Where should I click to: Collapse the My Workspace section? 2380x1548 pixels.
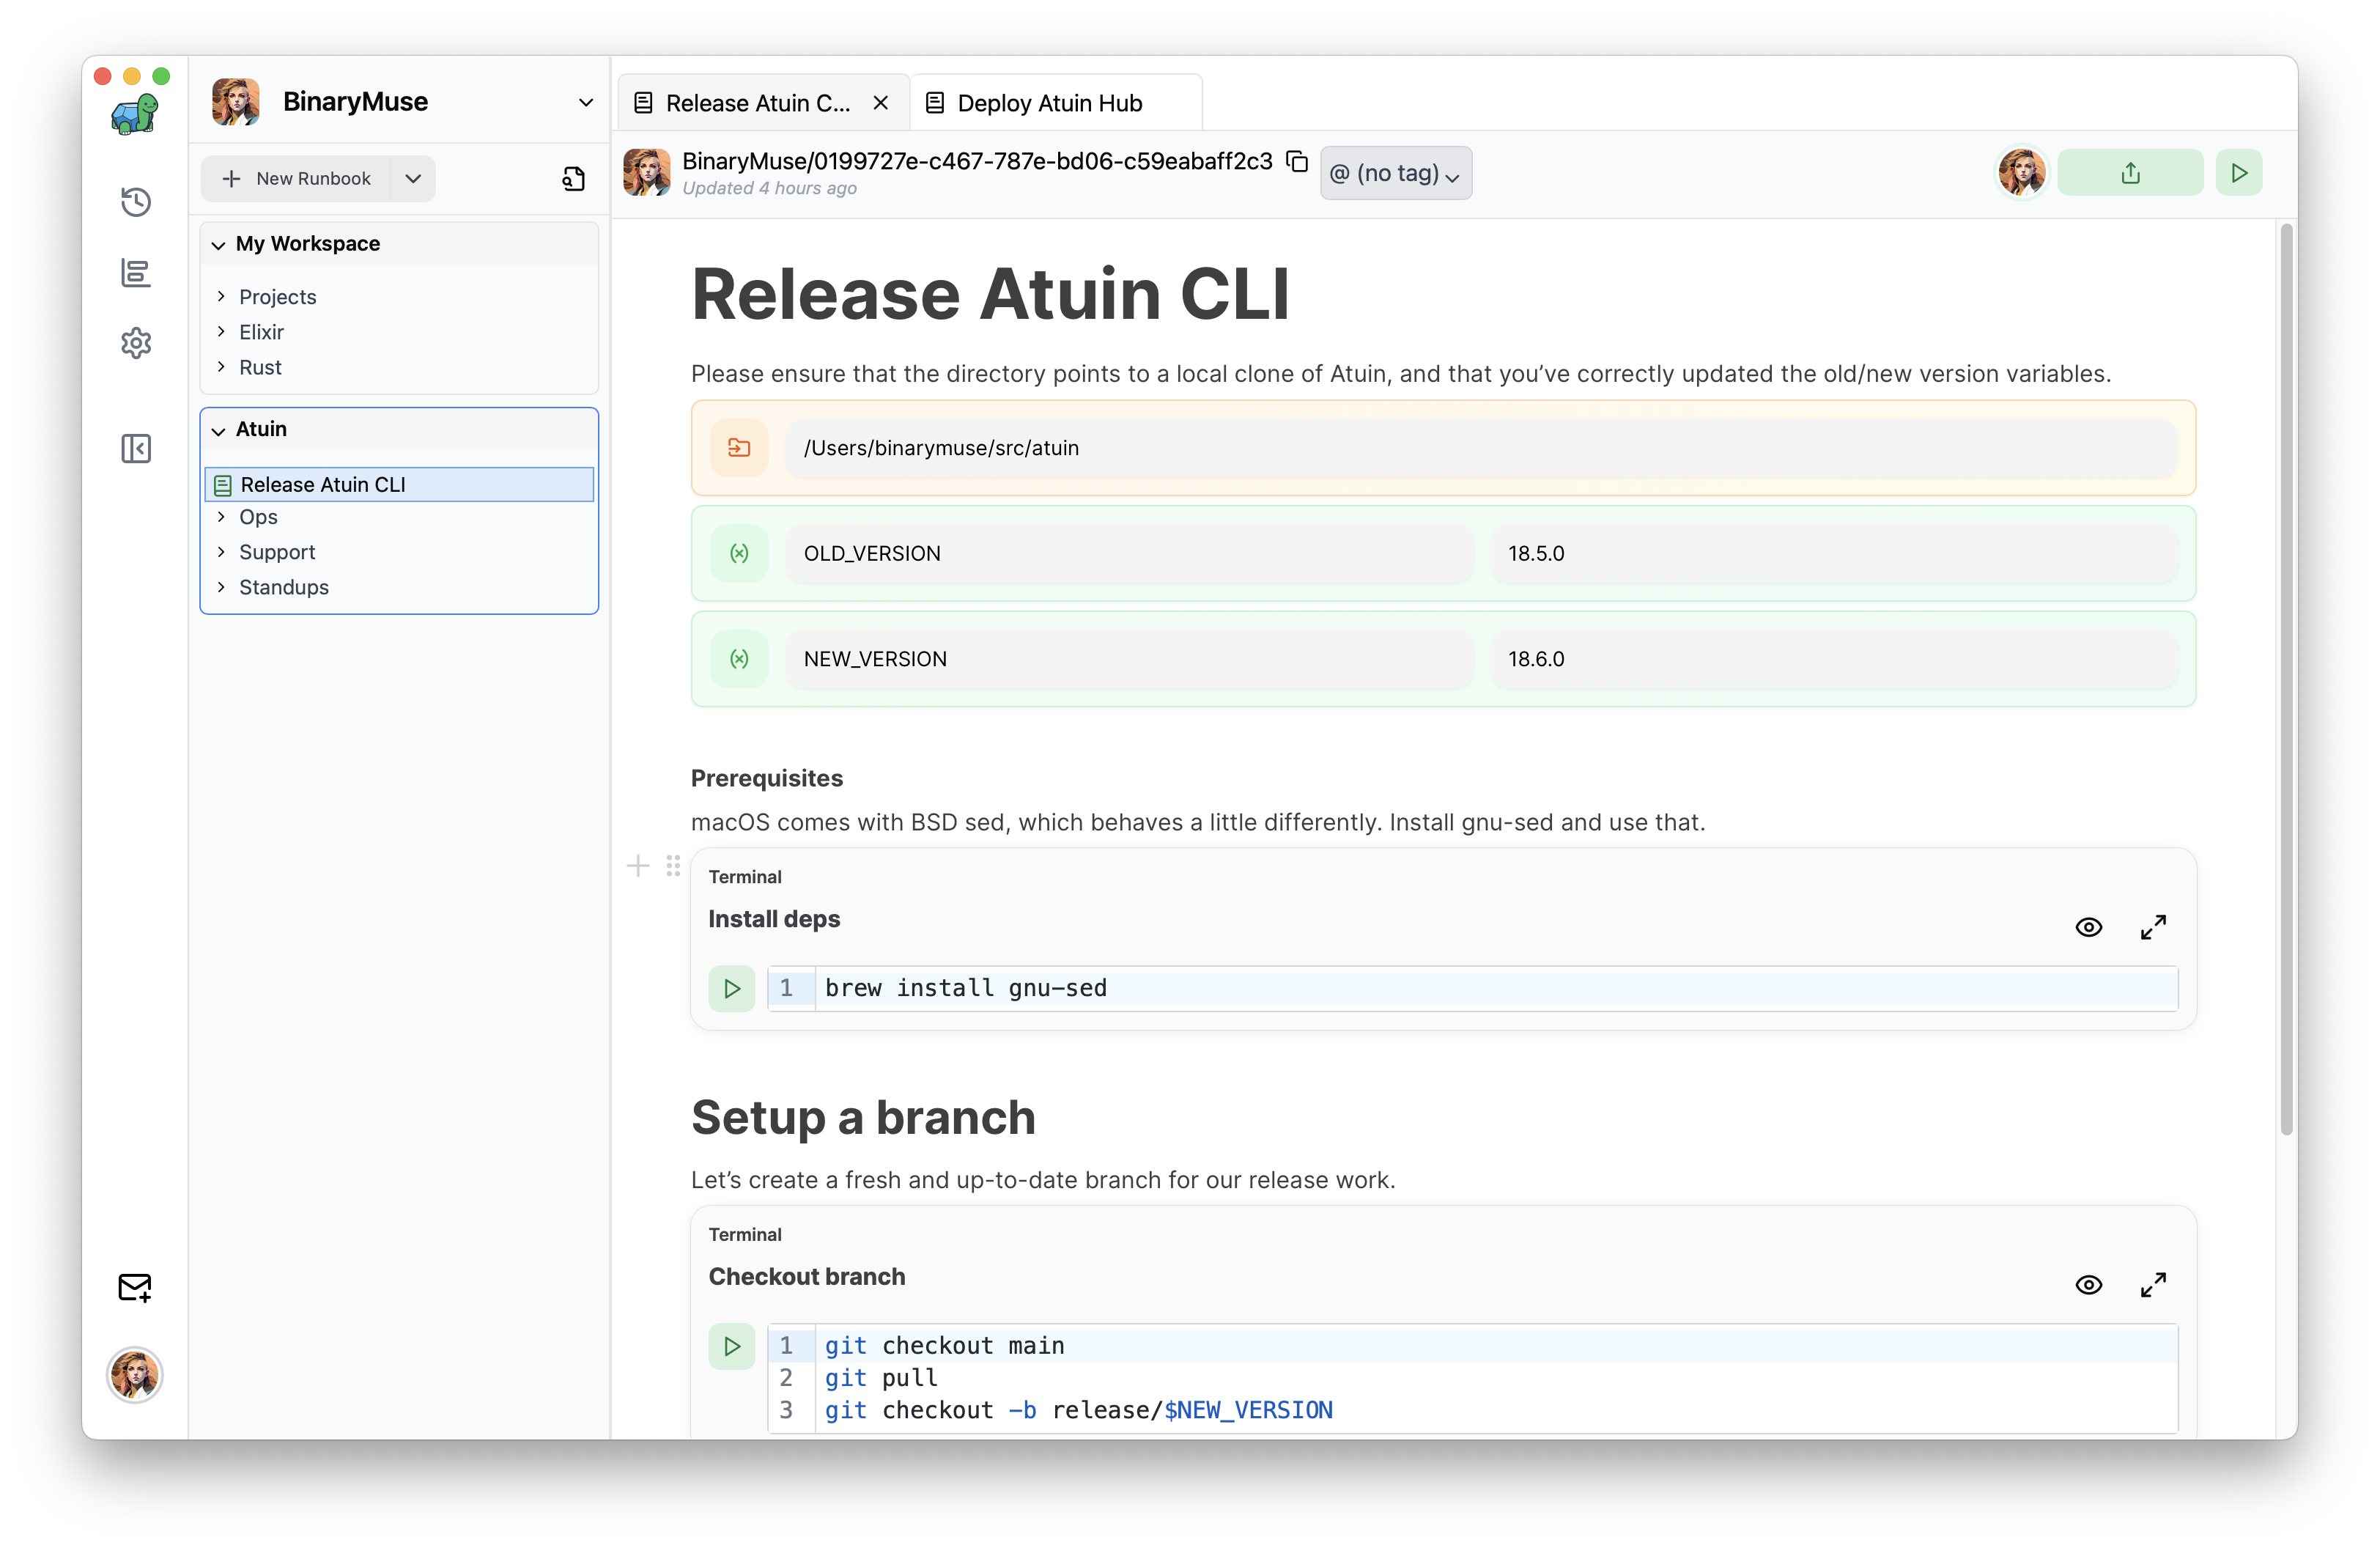coord(218,245)
